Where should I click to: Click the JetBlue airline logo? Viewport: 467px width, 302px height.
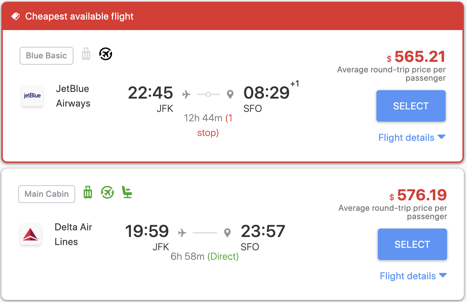[32, 96]
